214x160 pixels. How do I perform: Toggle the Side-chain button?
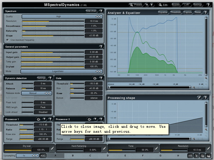tap(91, 11)
